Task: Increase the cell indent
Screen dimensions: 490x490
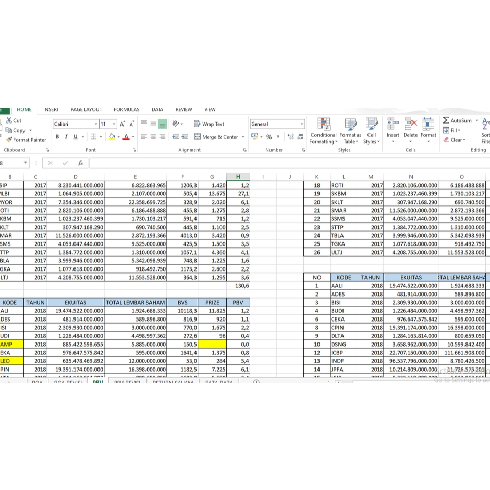Action: (x=185, y=137)
